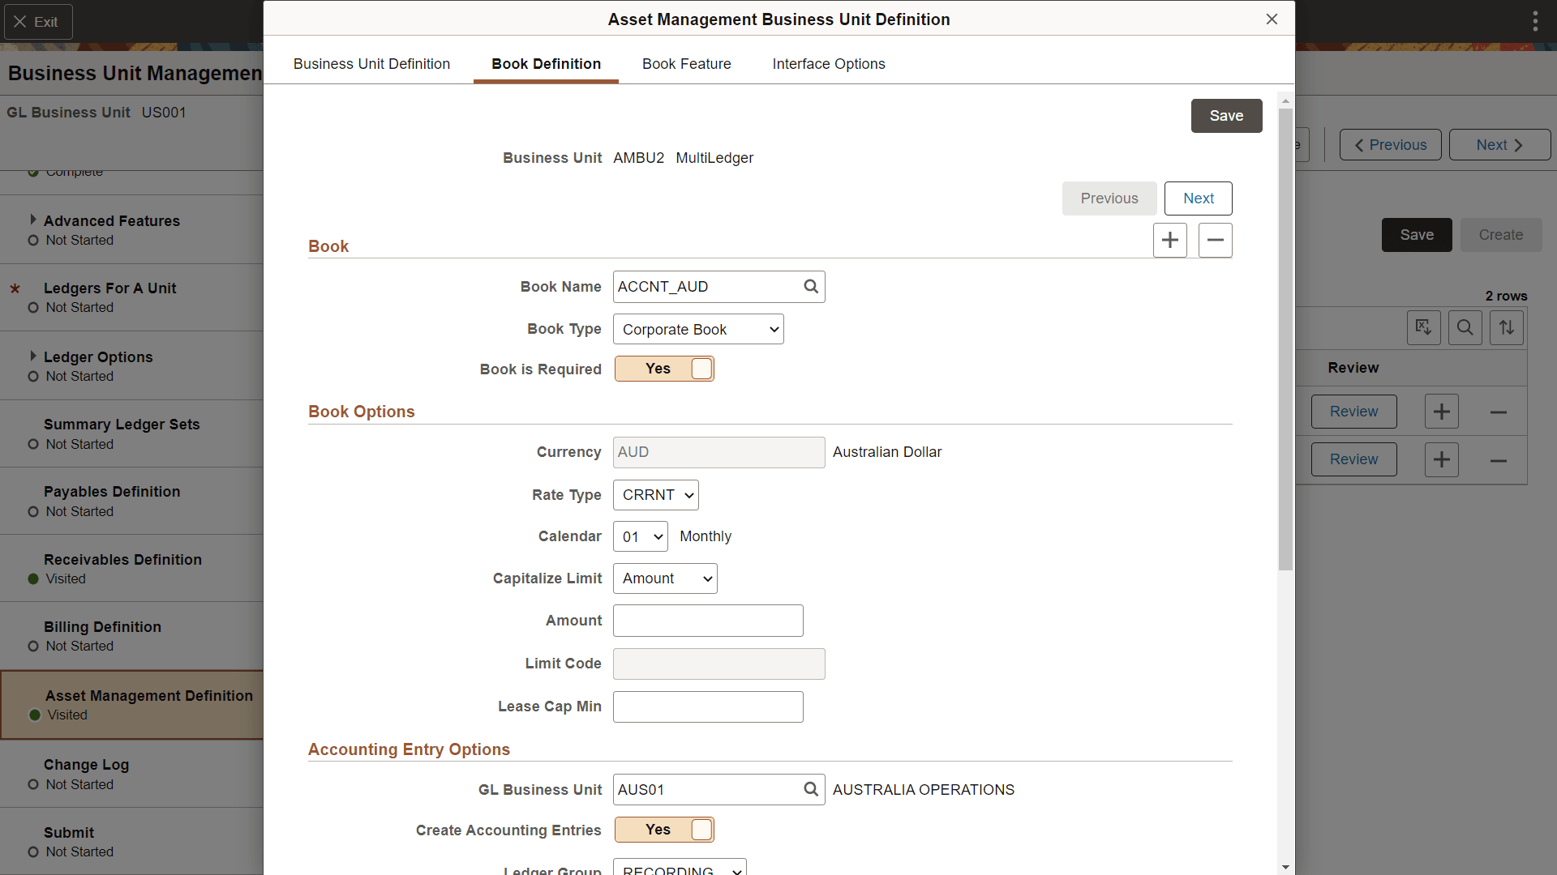This screenshot has width=1557, height=875.
Task: Click the grid export/download icon
Action: (1423, 327)
